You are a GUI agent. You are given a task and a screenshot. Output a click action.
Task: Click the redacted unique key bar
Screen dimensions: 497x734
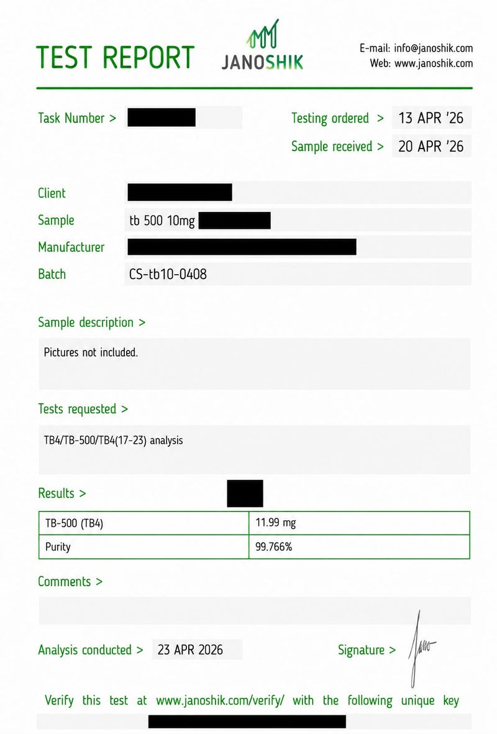point(247,722)
